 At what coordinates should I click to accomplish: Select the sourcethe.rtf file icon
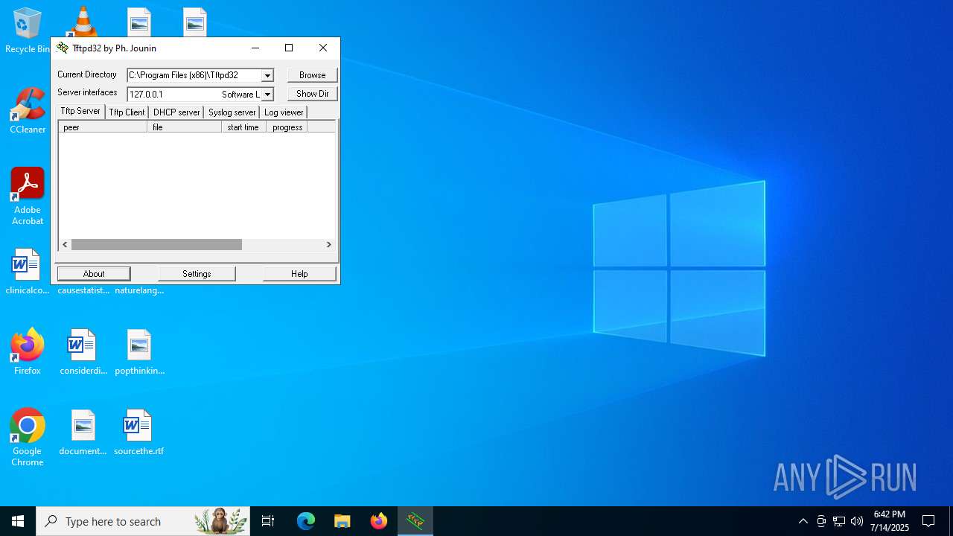point(138,432)
